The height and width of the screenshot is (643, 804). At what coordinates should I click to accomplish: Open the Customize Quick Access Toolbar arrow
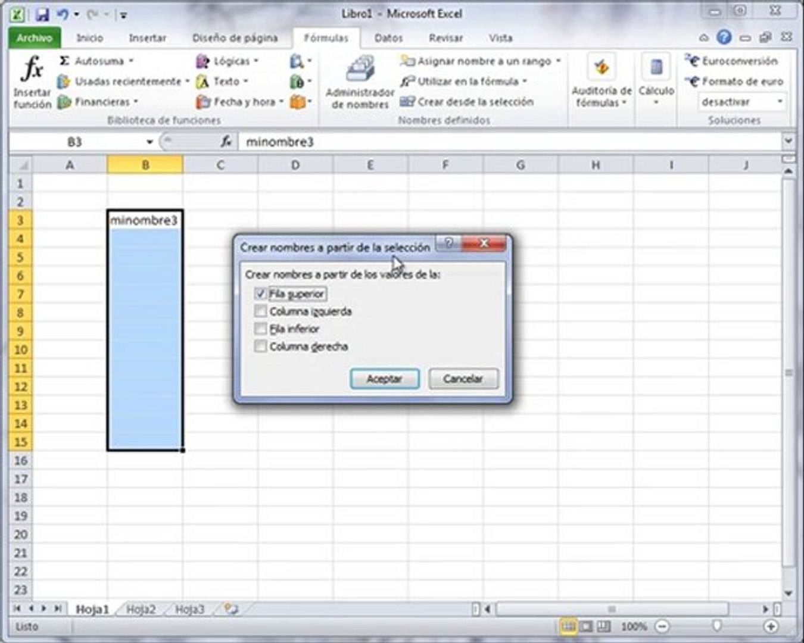click(124, 15)
